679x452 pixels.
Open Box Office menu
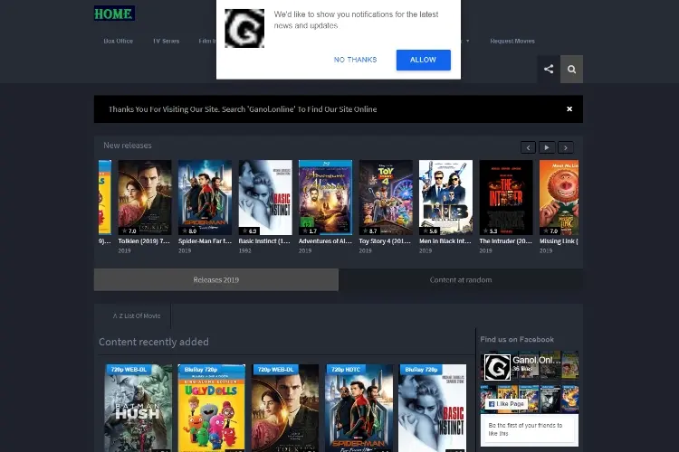coord(119,41)
